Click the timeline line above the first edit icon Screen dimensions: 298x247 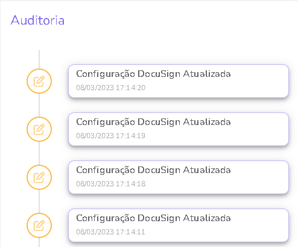[x=39, y=59]
